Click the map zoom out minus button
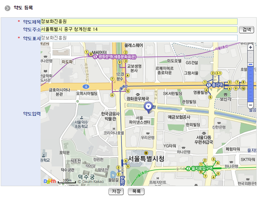257x198 pixels. (x=251, y=105)
